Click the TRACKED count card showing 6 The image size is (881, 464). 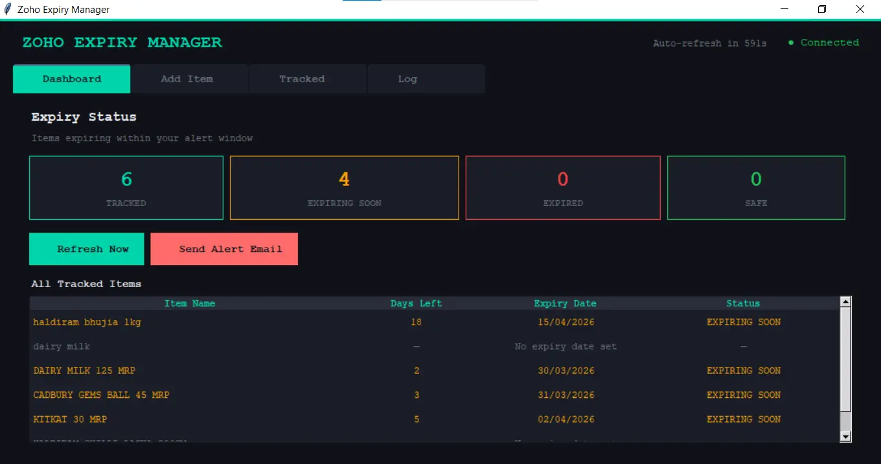point(126,187)
